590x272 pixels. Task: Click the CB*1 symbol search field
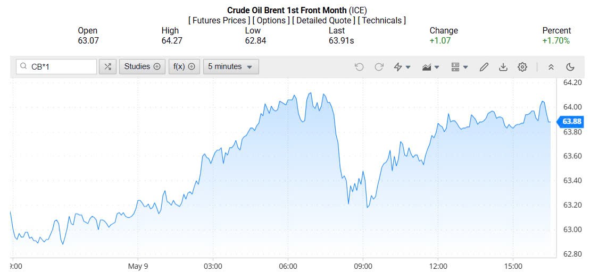(x=60, y=66)
